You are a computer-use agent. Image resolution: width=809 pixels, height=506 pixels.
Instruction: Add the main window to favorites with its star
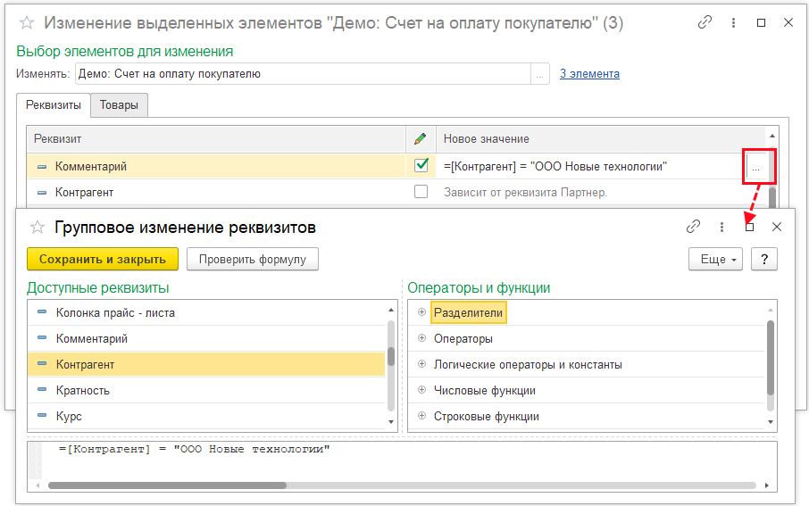tap(26, 22)
